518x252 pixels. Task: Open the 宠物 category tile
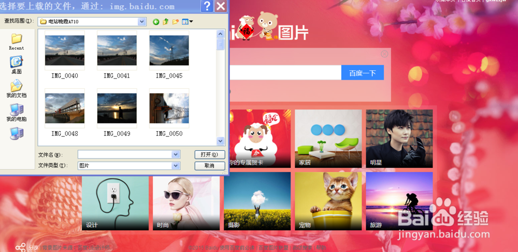pyautogui.click(x=328, y=201)
